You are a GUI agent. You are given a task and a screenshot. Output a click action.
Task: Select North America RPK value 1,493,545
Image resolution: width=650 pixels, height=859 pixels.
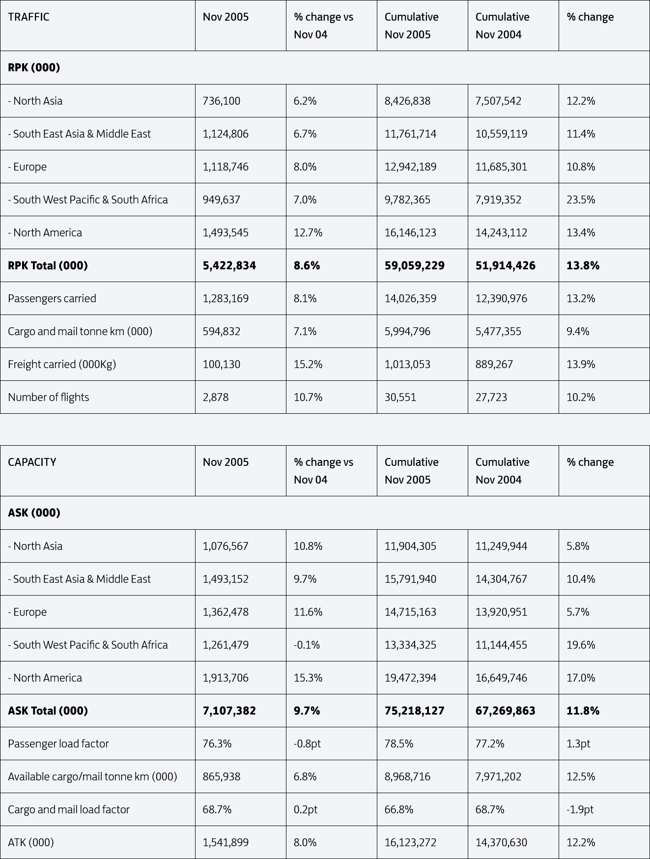[241, 232]
